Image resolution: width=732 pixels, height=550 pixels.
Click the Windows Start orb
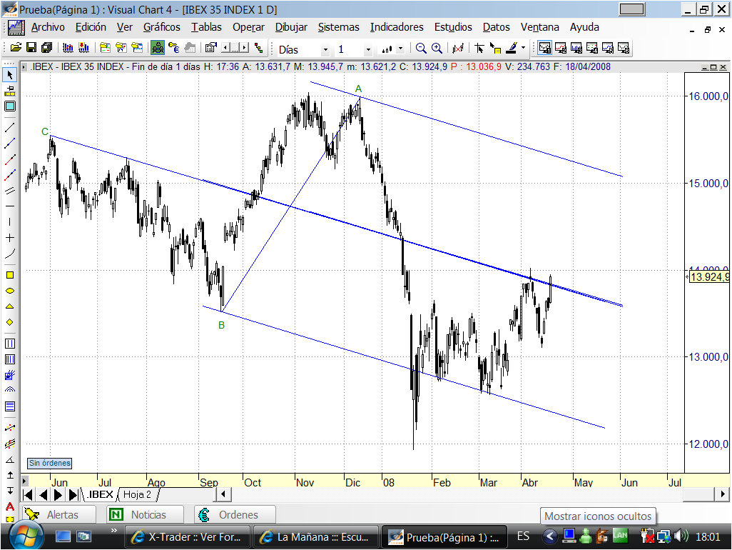click(x=26, y=536)
